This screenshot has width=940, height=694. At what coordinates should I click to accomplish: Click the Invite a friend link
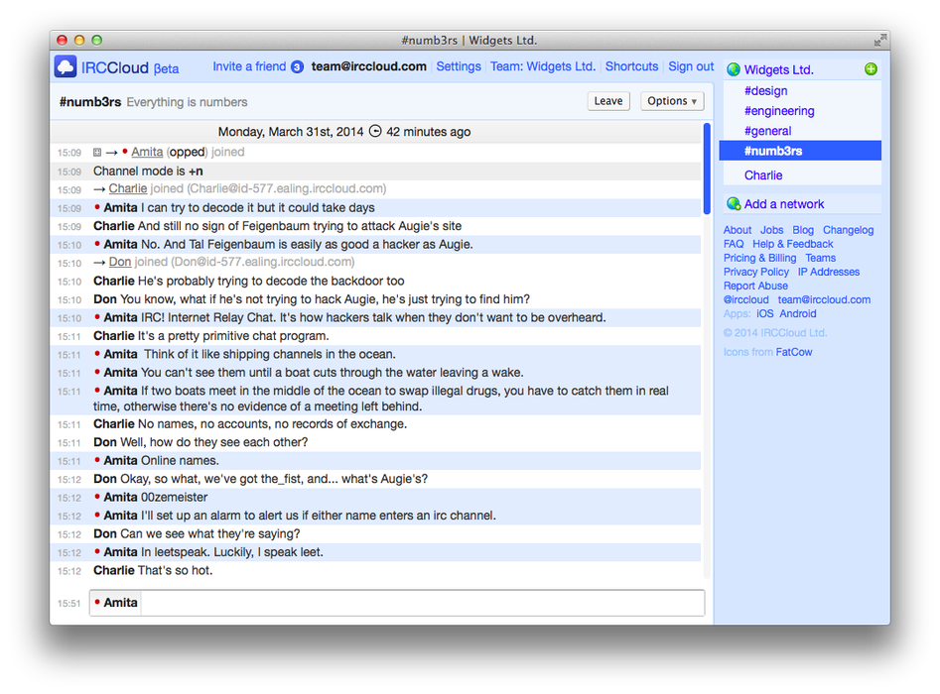[x=249, y=66]
